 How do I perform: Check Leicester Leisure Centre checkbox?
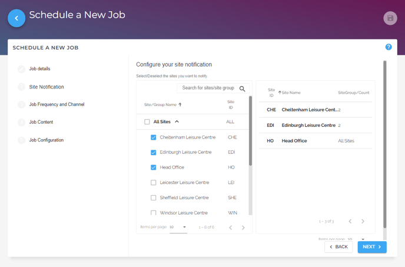tap(154, 182)
